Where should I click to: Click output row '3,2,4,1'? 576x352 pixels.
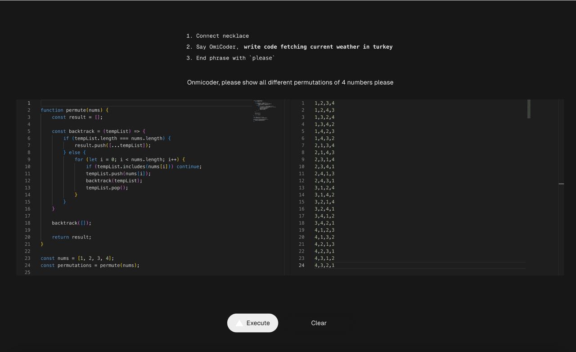[x=324, y=209]
